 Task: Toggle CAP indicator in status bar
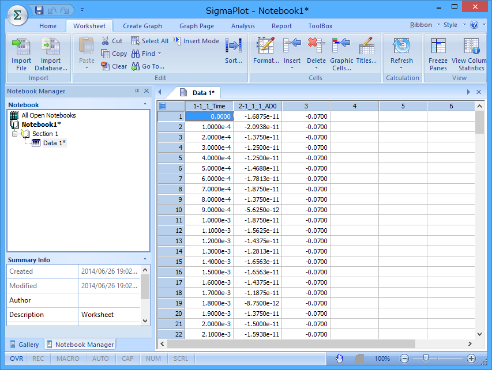click(x=127, y=358)
